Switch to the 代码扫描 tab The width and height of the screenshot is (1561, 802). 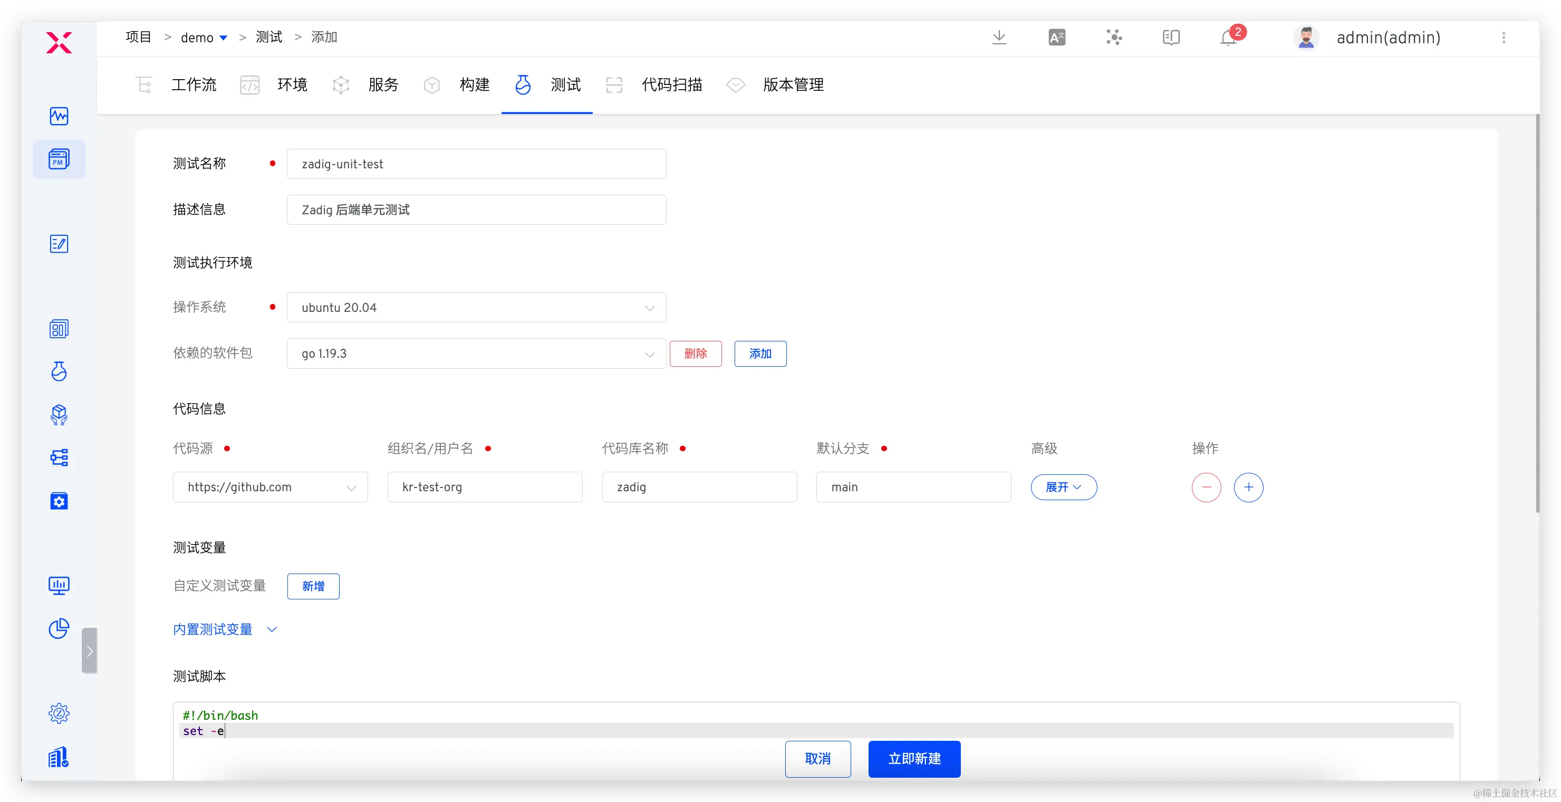tap(671, 85)
